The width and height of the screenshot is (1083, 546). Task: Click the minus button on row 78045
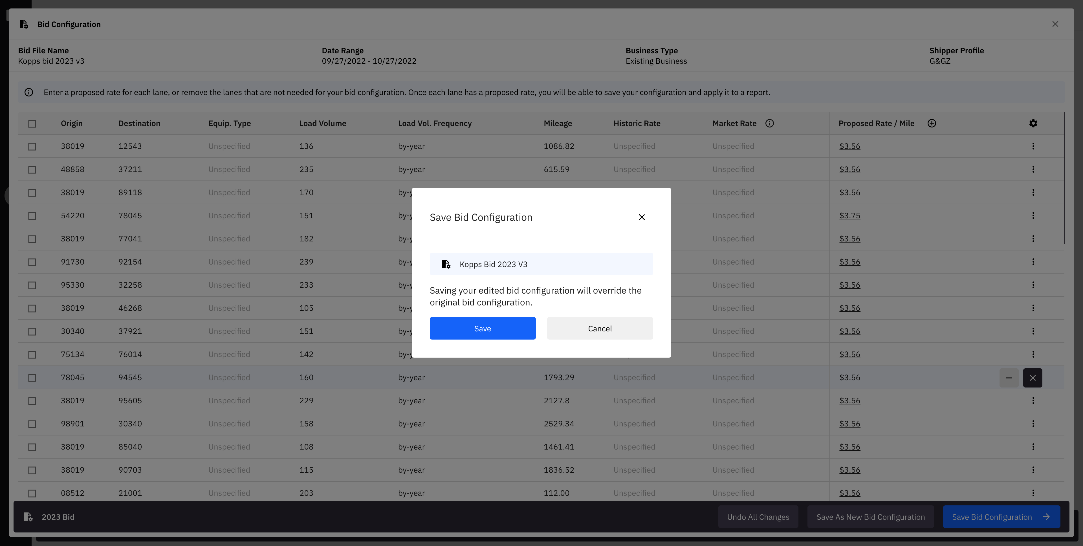coord(1009,377)
